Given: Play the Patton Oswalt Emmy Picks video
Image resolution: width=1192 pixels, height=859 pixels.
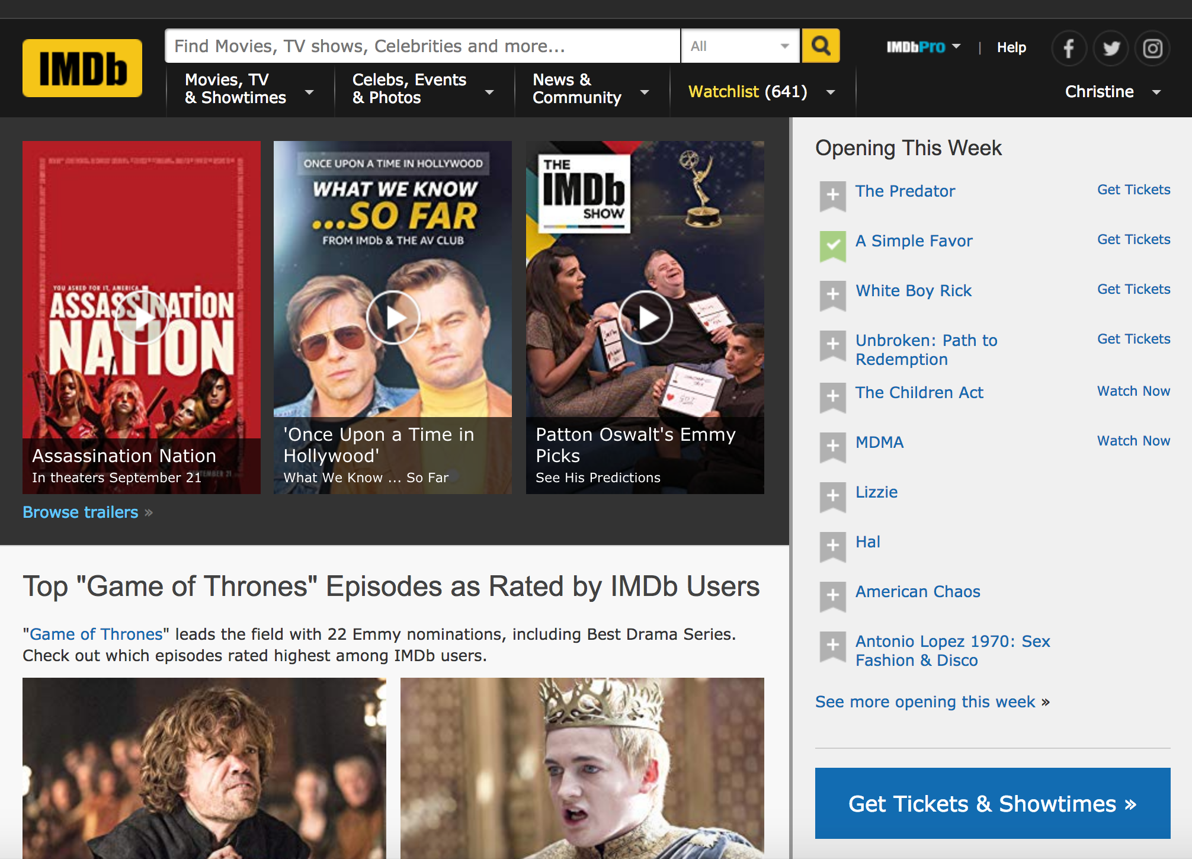Looking at the screenshot, I should point(645,318).
